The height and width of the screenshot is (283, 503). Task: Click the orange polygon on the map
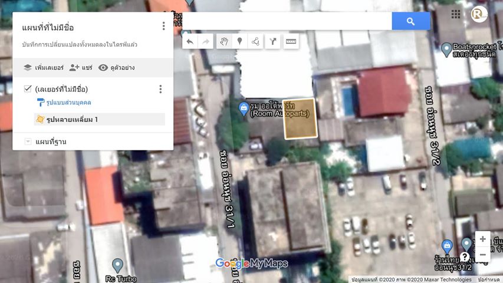click(300, 119)
